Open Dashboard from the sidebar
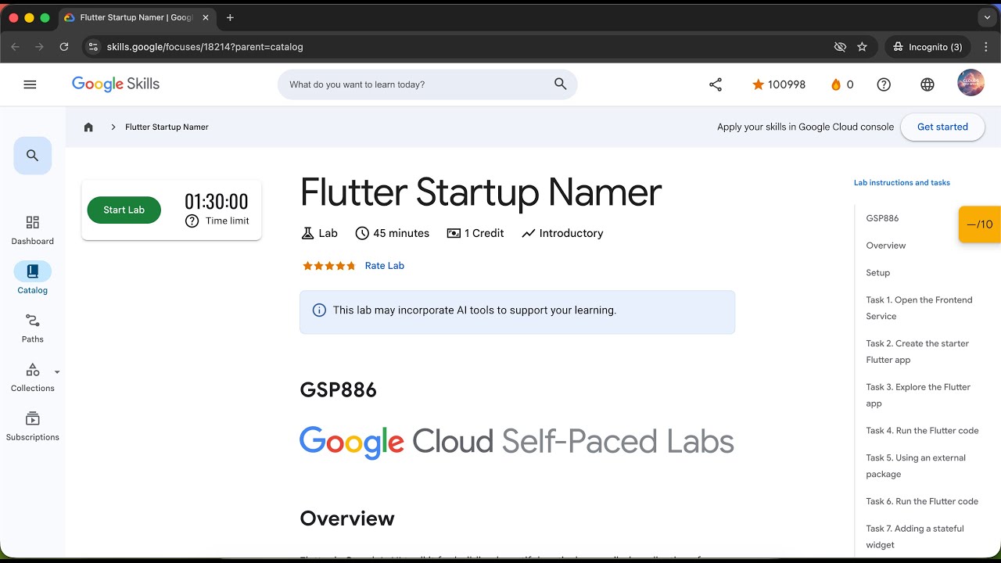The width and height of the screenshot is (1001, 563). point(33,231)
